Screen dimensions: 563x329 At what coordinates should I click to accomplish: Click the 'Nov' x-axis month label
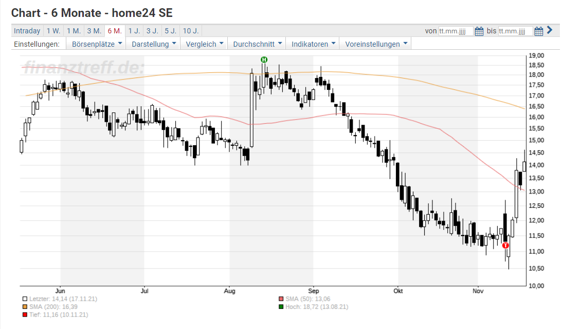(478, 291)
